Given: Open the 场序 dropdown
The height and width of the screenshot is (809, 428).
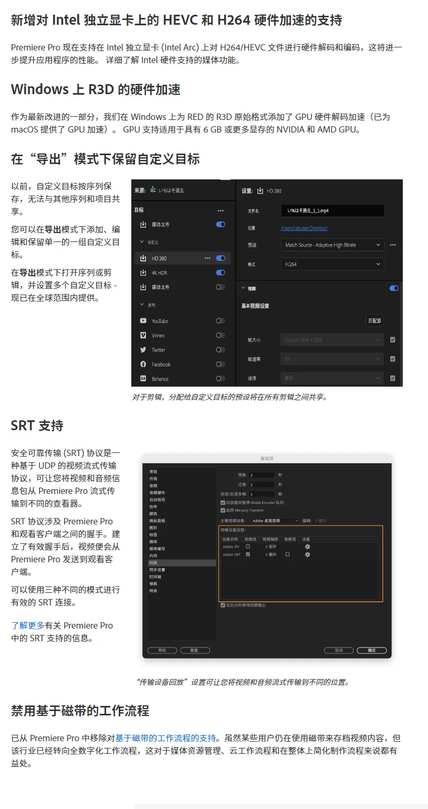Looking at the screenshot, I should click(332, 378).
